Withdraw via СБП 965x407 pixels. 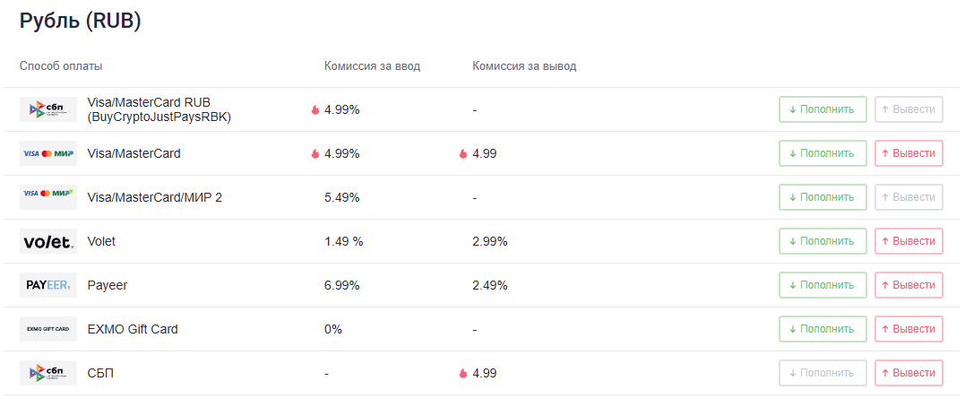(x=909, y=373)
